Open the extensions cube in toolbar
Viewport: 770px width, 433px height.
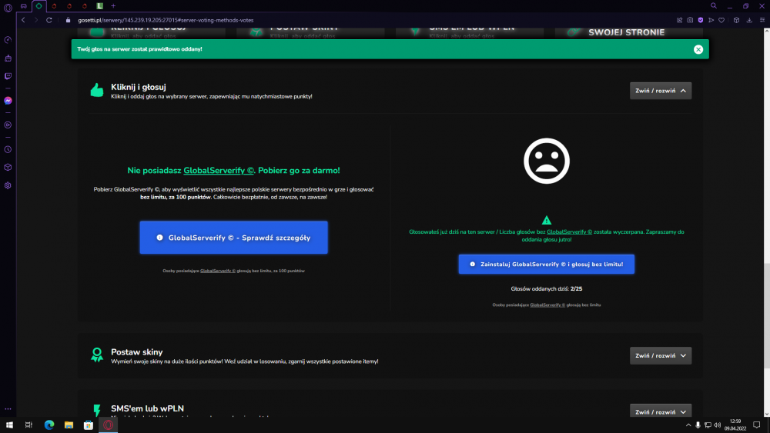coord(737,20)
